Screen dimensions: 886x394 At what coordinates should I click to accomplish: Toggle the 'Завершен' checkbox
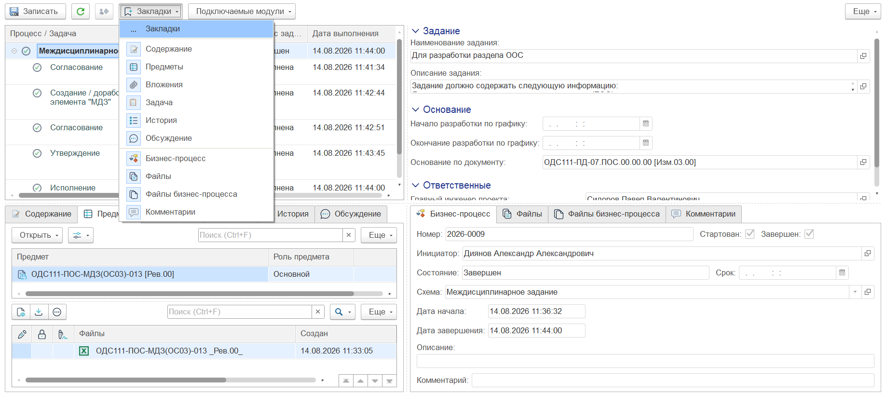809,234
